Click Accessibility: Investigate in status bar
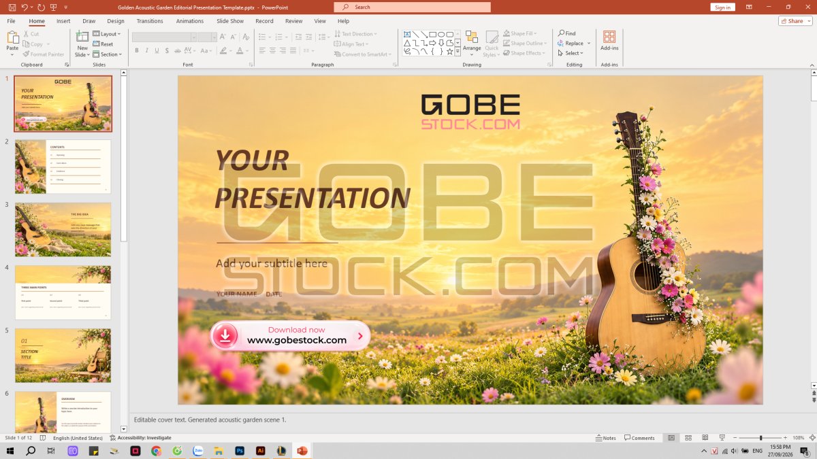Viewport: 817px width, 459px height. [140, 438]
